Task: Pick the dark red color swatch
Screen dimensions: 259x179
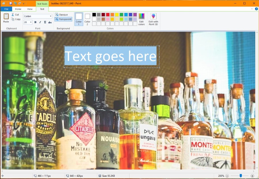Action: pyautogui.click(x=103, y=15)
